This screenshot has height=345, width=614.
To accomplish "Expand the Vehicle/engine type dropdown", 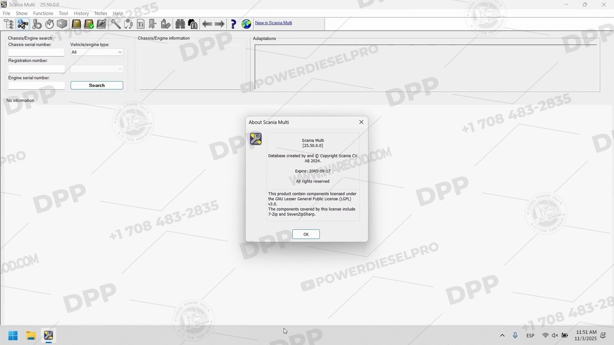I will pyautogui.click(x=97, y=52).
